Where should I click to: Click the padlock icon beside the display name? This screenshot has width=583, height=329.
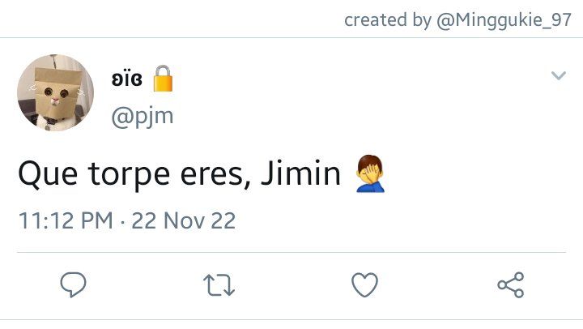pyautogui.click(x=163, y=79)
